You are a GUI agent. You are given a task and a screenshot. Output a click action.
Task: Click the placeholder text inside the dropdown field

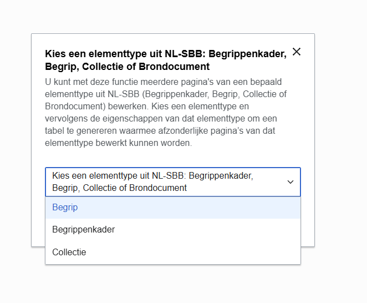[152, 182]
